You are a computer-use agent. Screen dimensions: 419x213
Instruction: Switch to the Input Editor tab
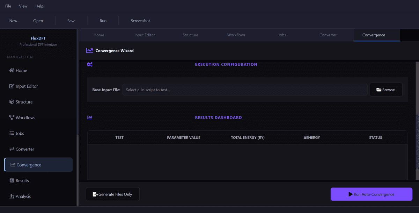(x=145, y=35)
